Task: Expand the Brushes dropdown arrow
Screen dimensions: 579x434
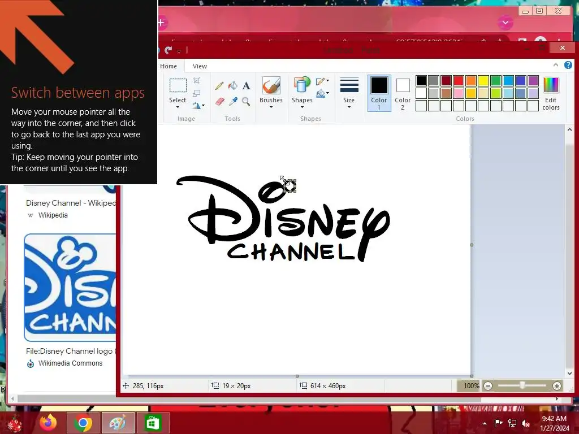Action: (x=271, y=107)
